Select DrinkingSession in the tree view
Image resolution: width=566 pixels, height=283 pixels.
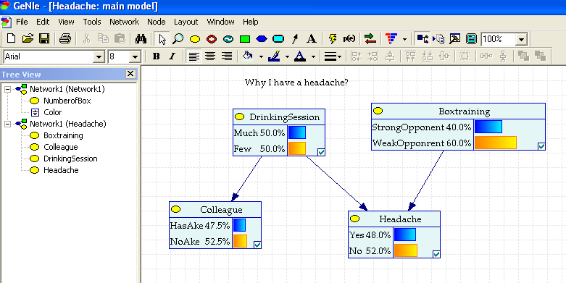(x=70, y=159)
